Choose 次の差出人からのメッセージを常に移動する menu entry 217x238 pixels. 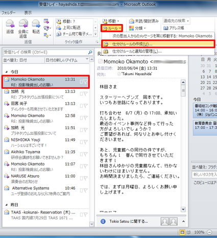pyautogui.click(x=158, y=36)
